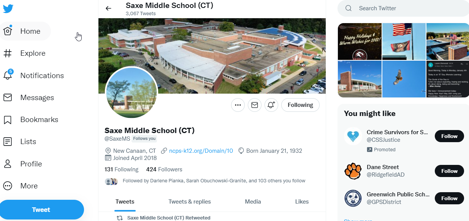Toggle the Following button on profile

click(300, 105)
